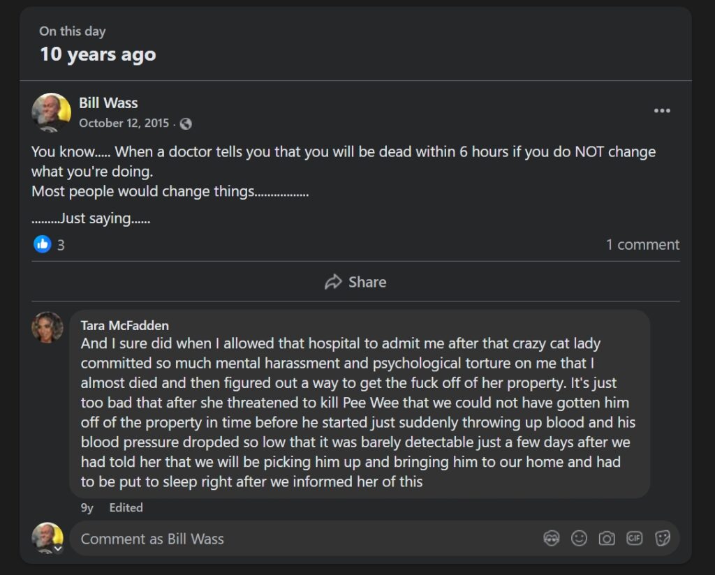This screenshot has width=715, height=575.
Task: Show the comment's Edited history
Action: tap(126, 508)
